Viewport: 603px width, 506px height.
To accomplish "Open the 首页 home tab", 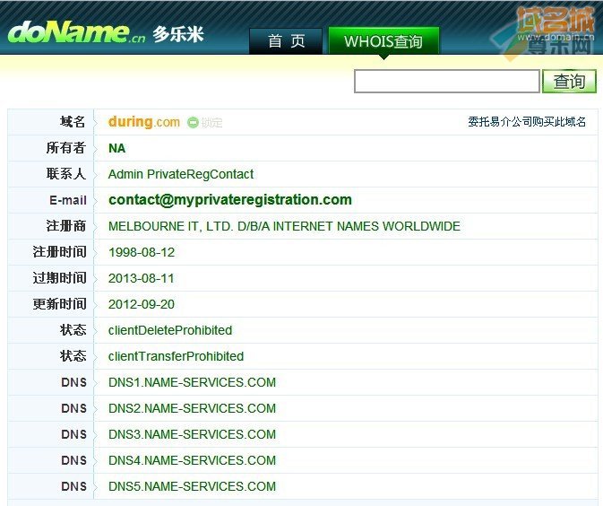I will (286, 40).
